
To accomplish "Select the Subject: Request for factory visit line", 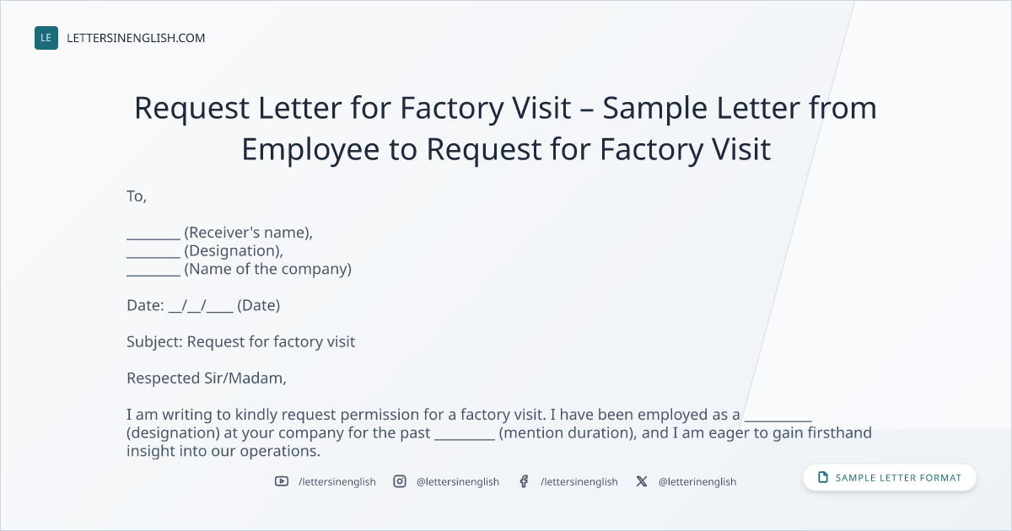I will (241, 341).
